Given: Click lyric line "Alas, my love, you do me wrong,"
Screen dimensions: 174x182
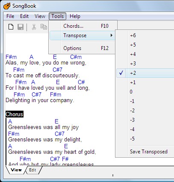Looking at the screenshot, I should coord(46,63).
